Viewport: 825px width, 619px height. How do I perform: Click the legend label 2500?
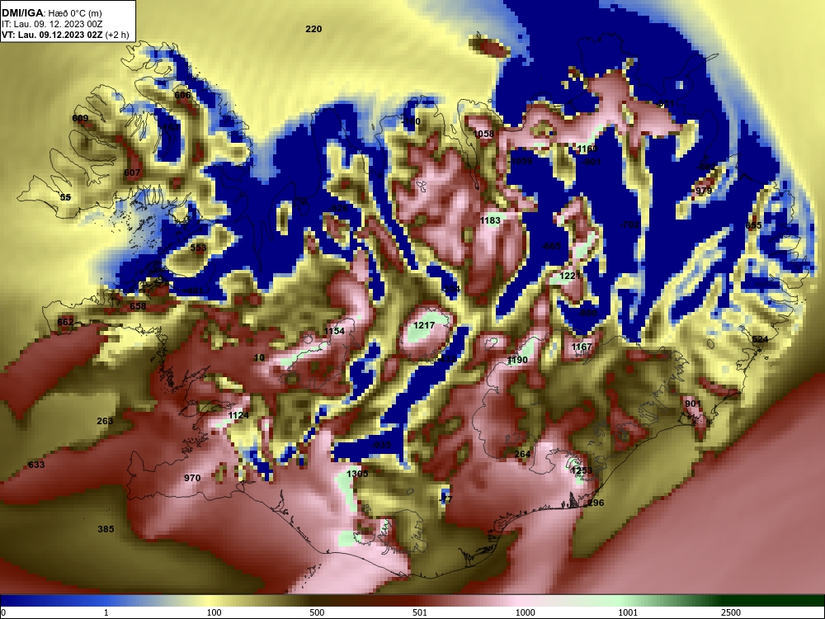tap(730, 612)
